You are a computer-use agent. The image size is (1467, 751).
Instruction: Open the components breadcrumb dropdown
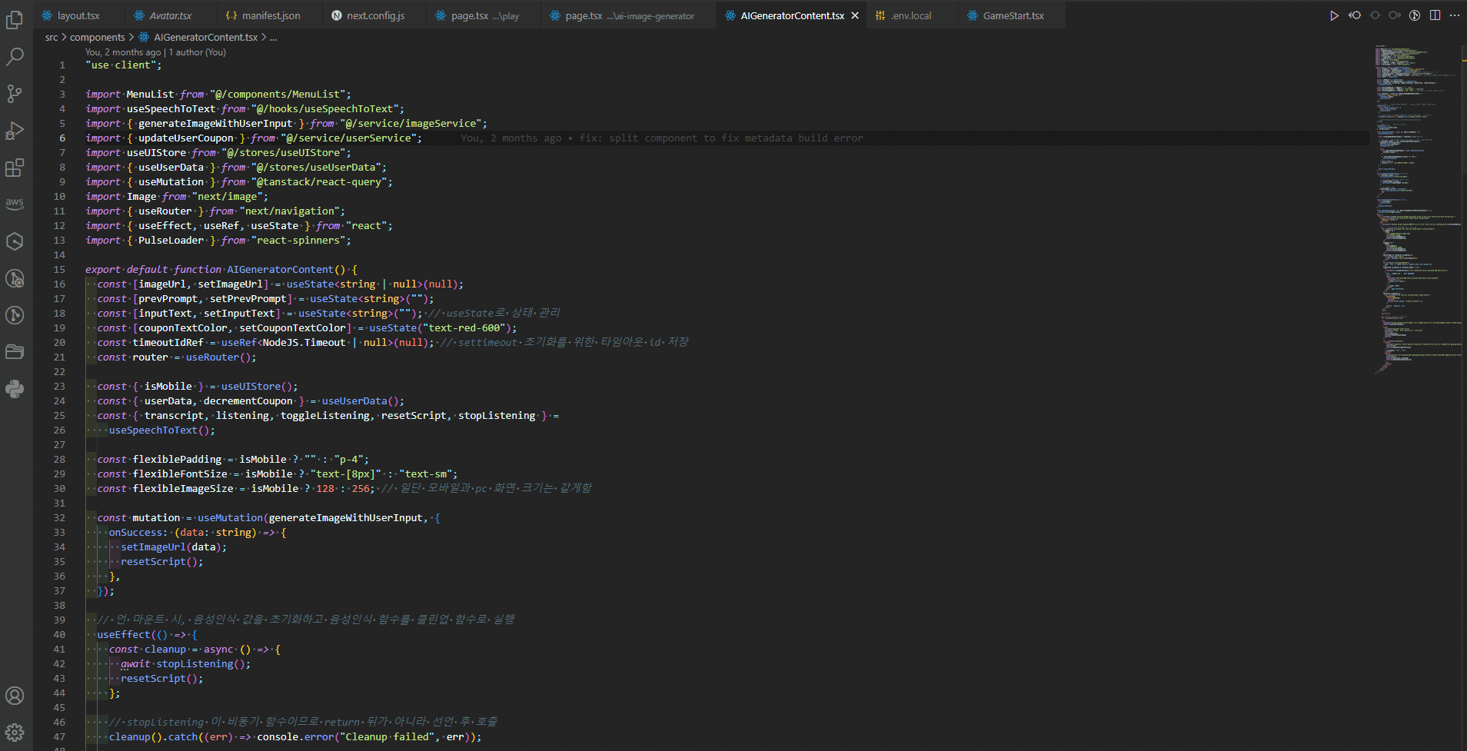point(97,37)
